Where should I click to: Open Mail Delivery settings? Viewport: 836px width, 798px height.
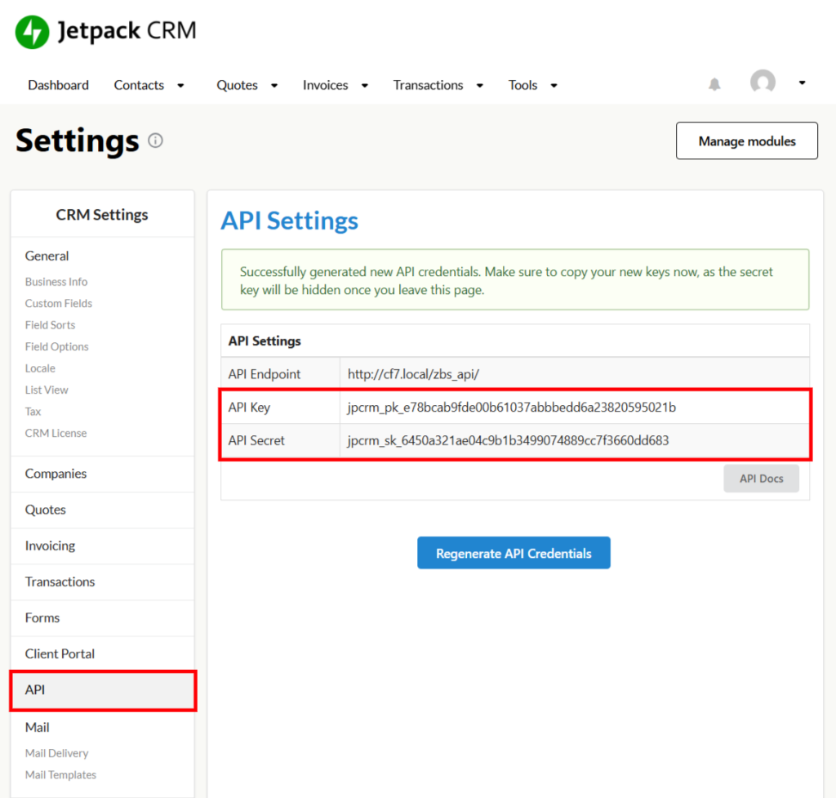point(56,753)
